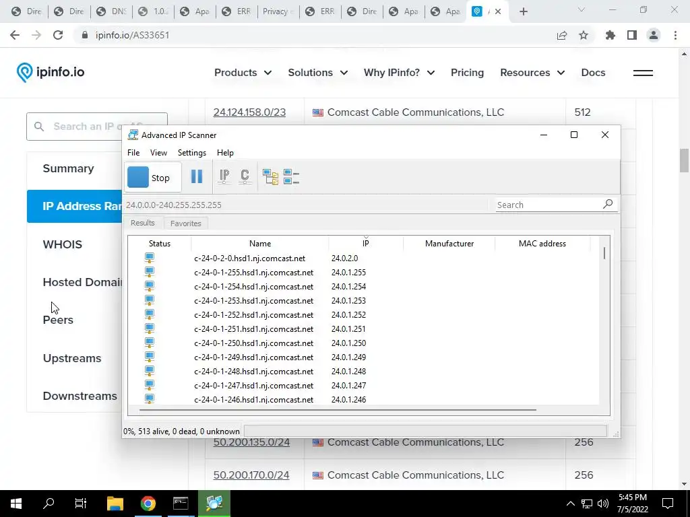Image resolution: width=690 pixels, height=517 pixels.
Task: Open File Explorer from the taskbar
Action: click(115, 504)
